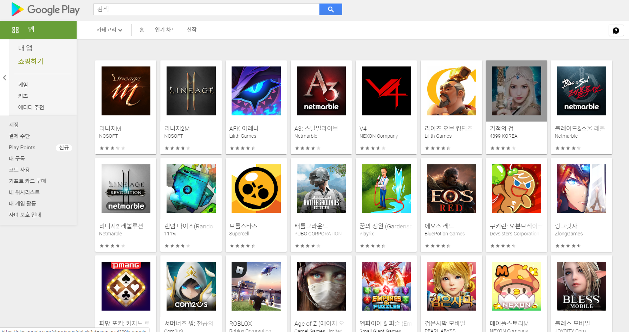Viewport: 629px width, 332px height.
Task: Click the 4399 KOREA developer name
Action: [504, 136]
